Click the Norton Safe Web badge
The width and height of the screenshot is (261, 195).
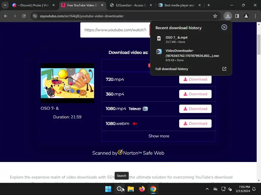(x=128, y=153)
